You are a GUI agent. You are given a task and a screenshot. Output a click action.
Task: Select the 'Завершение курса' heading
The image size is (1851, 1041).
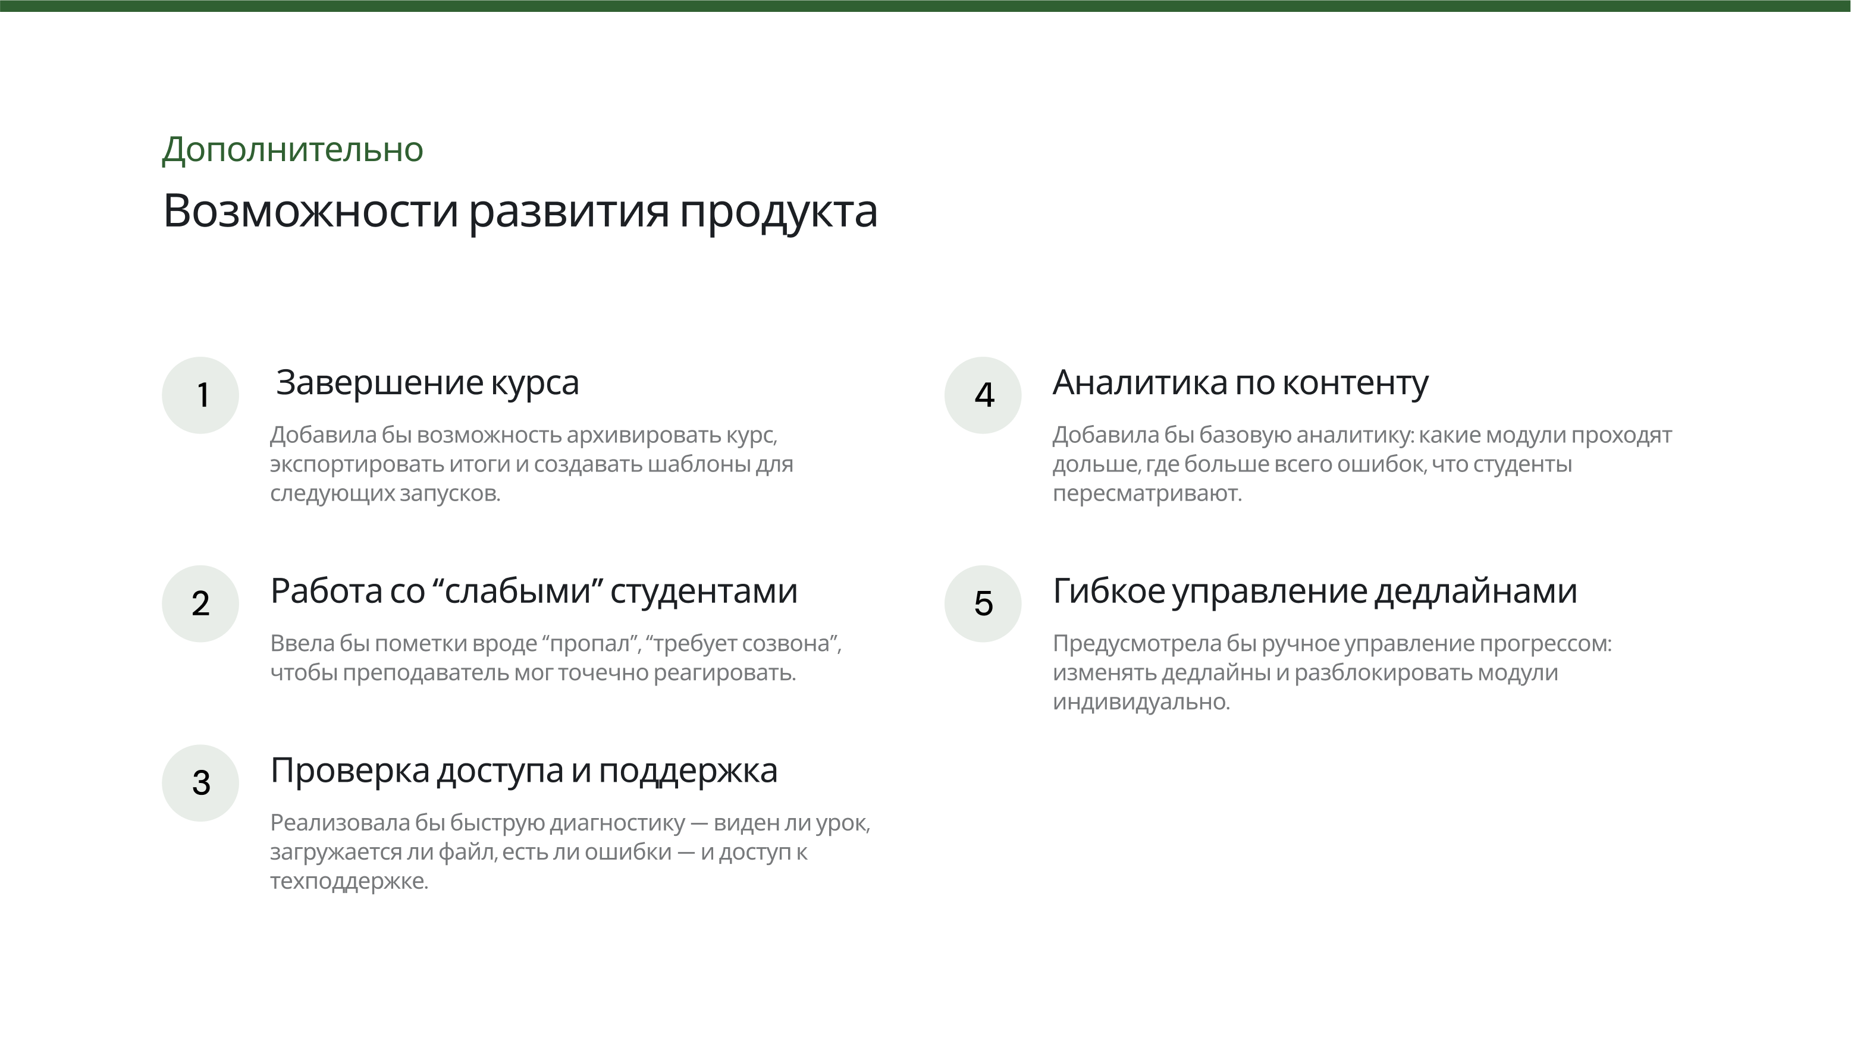pos(427,382)
